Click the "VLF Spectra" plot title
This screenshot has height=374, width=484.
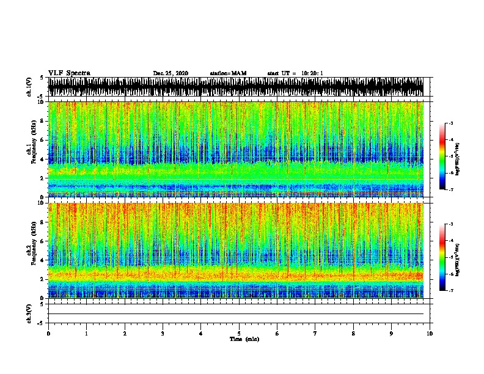coord(69,73)
